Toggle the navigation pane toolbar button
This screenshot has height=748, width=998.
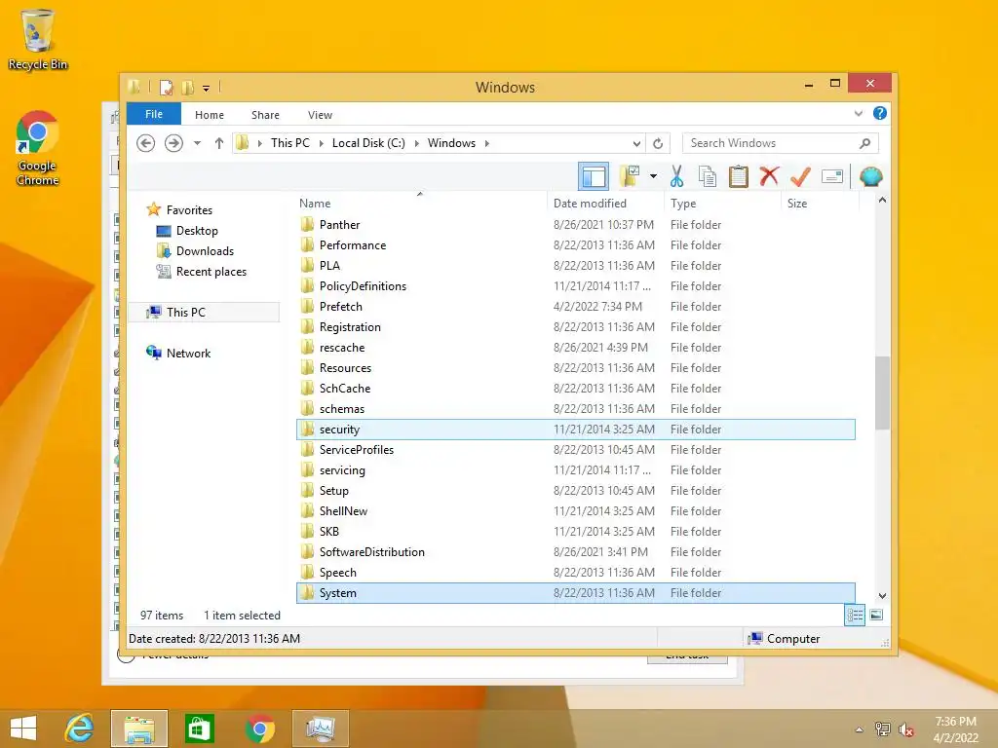(x=594, y=177)
